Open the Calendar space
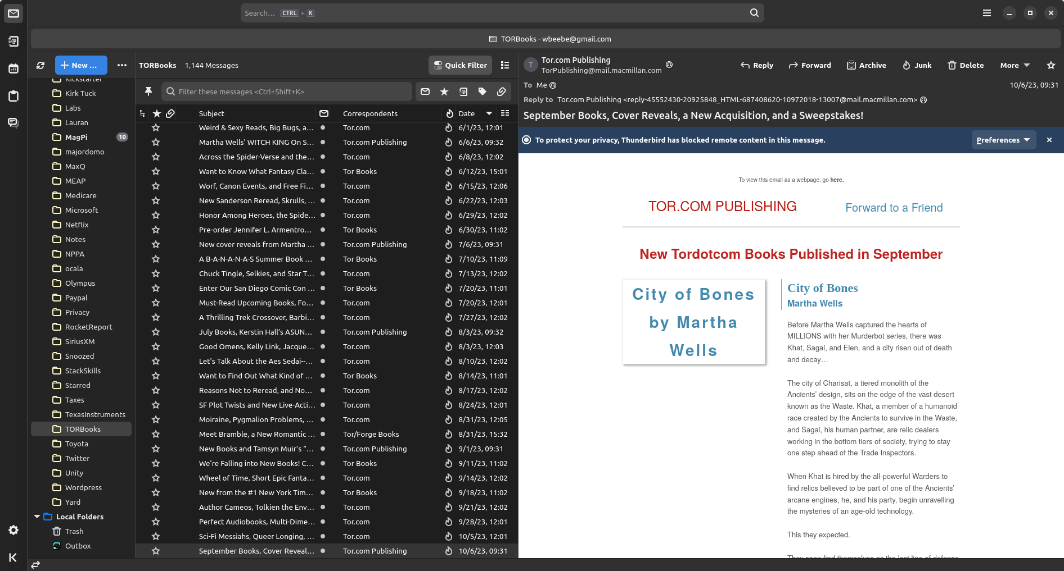Image resolution: width=1064 pixels, height=571 pixels. tap(13, 68)
